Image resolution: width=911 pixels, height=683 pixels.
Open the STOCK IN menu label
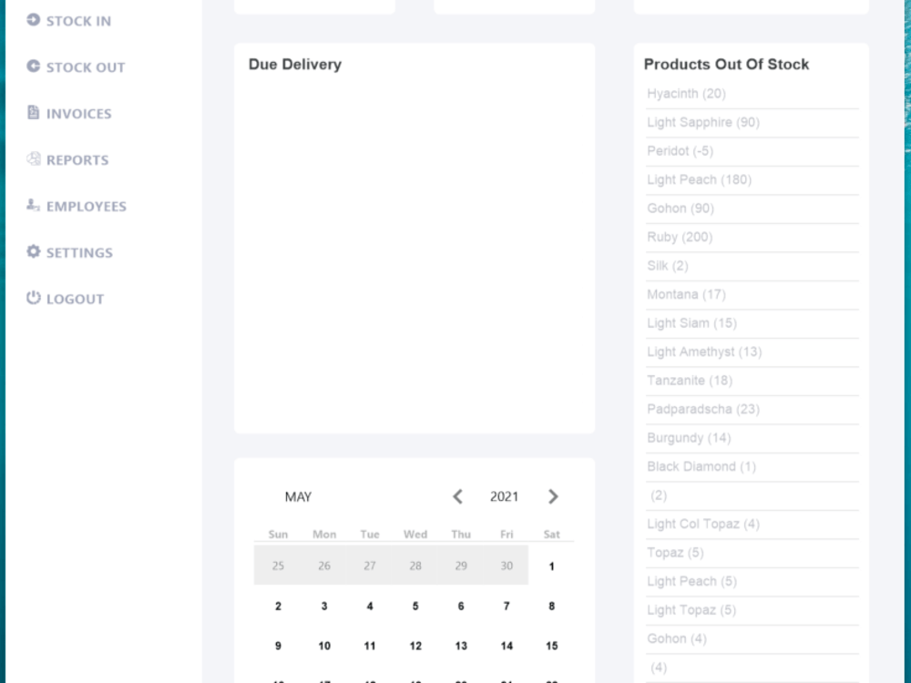(x=78, y=21)
